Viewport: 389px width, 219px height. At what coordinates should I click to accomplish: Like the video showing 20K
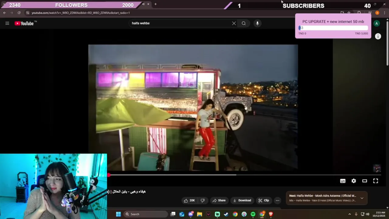point(189,200)
